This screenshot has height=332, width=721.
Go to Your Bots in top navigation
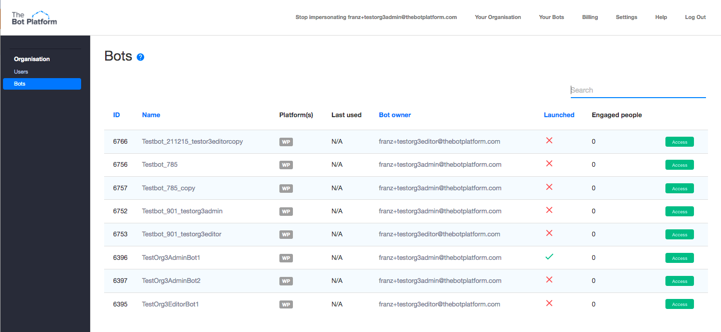(551, 17)
